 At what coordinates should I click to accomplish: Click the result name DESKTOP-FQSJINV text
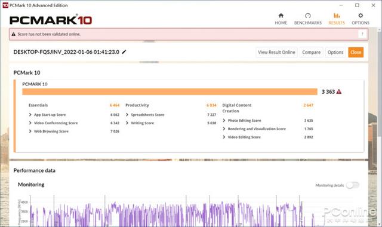click(66, 52)
